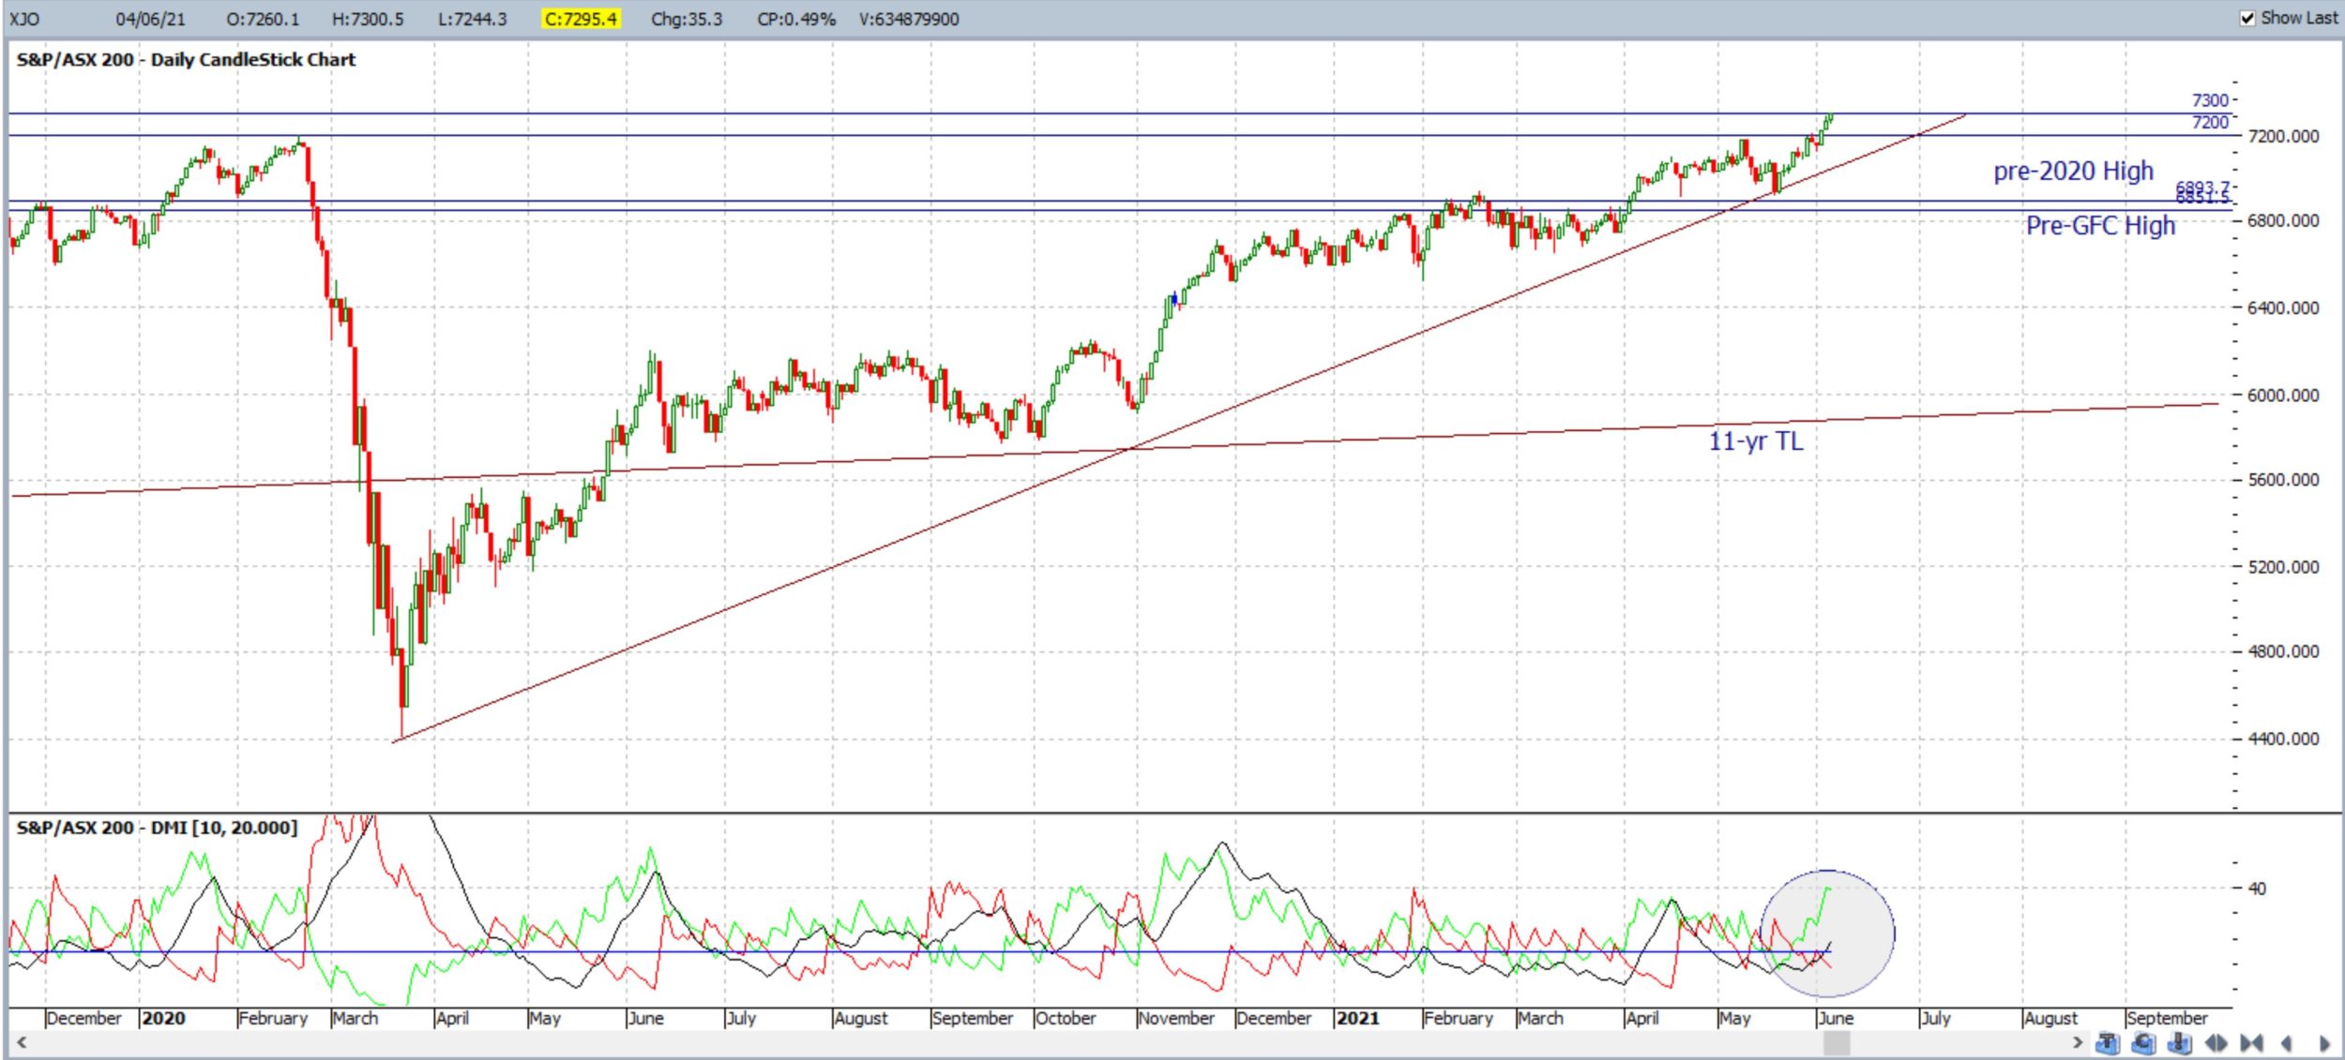Click the 5600.000 price axis label
The height and width of the screenshot is (1060, 2345).
click(x=2282, y=480)
